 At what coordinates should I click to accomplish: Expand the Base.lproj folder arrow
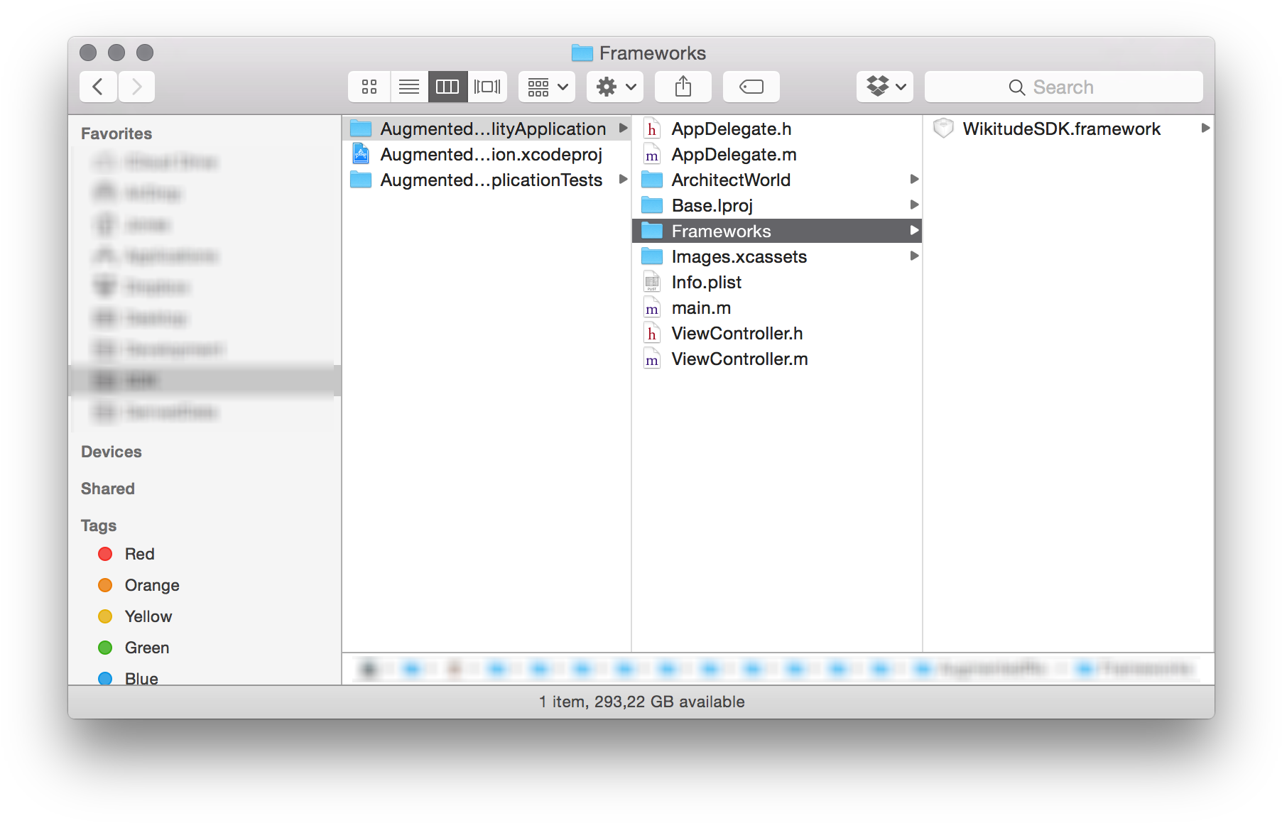point(914,205)
